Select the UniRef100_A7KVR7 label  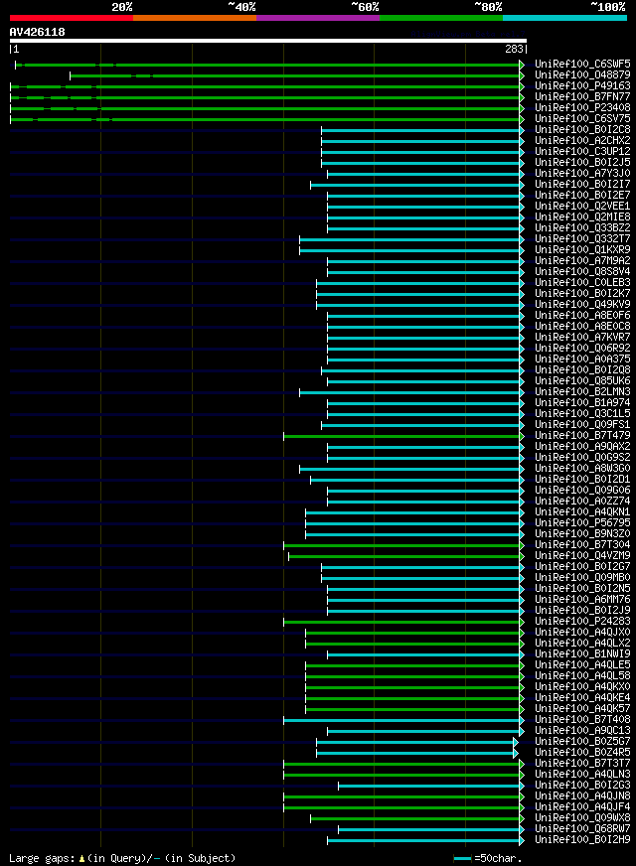582,338
